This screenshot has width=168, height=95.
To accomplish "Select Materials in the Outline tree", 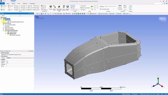I will [x=9, y=23].
